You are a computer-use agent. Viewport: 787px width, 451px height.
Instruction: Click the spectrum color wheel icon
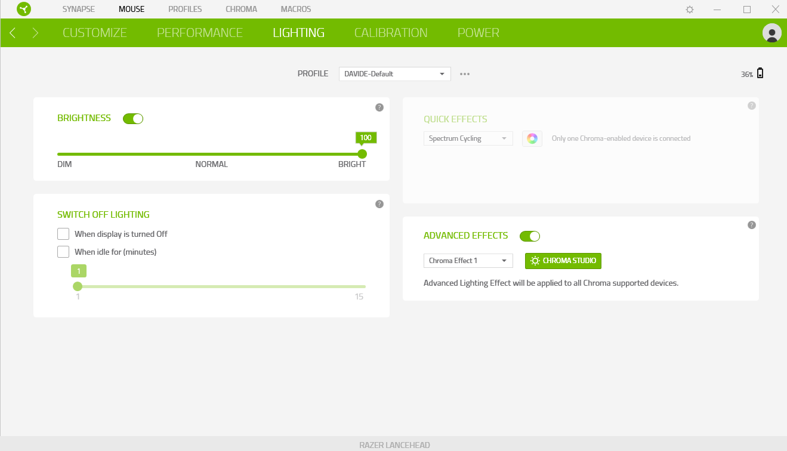(532, 138)
